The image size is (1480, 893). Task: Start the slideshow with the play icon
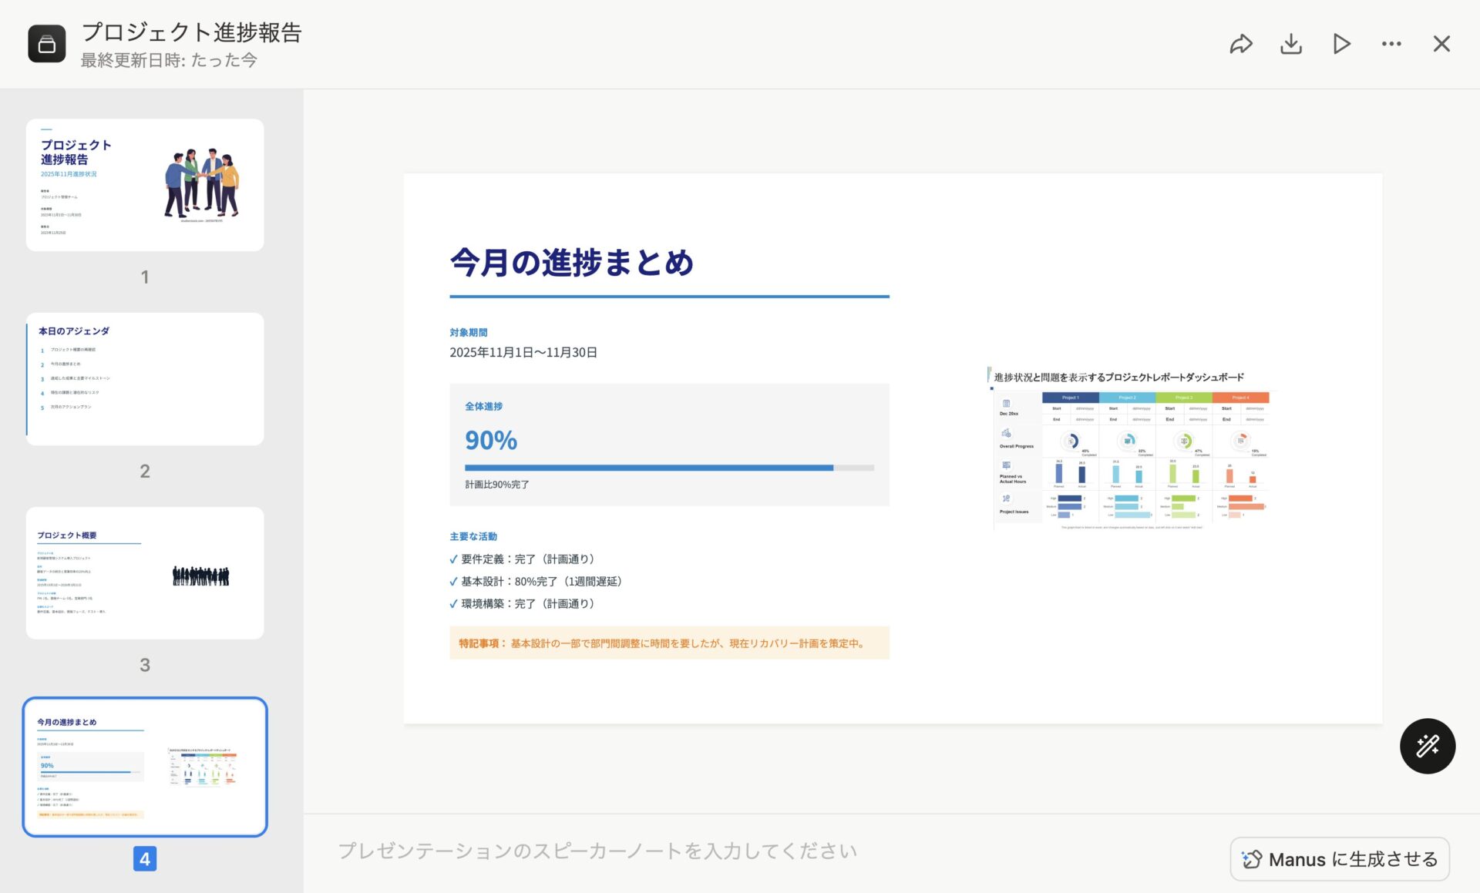[x=1340, y=44]
